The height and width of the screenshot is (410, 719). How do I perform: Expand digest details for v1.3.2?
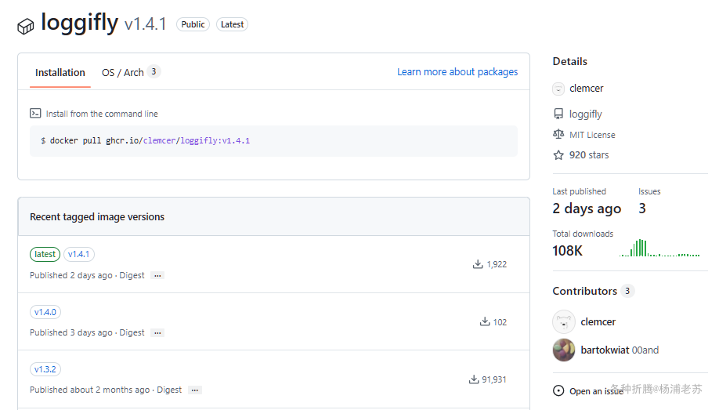tap(195, 390)
